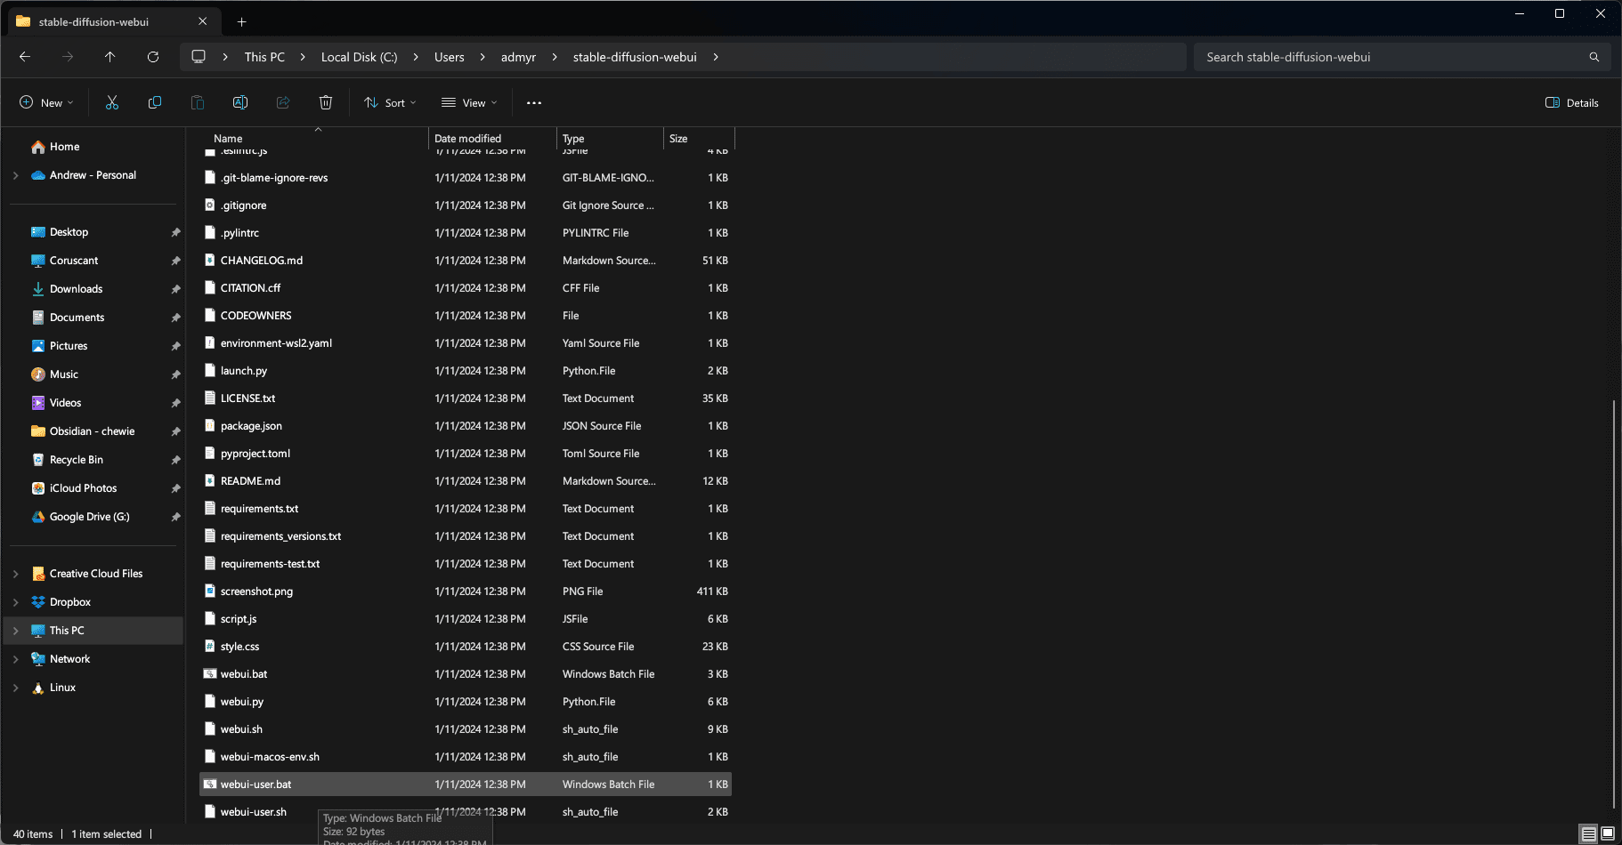
Task: Close the stable-diffusion-webui tab
Action: pos(203,21)
